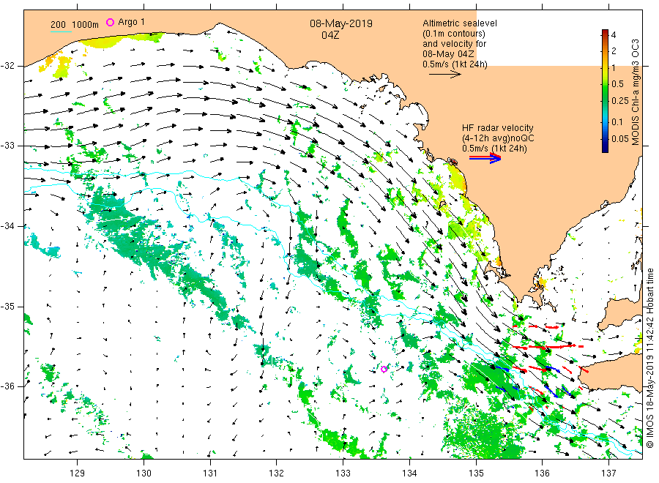Image resolution: width=659 pixels, height=483 pixels.
Task: Click longitude label 131
Action: click(x=210, y=473)
